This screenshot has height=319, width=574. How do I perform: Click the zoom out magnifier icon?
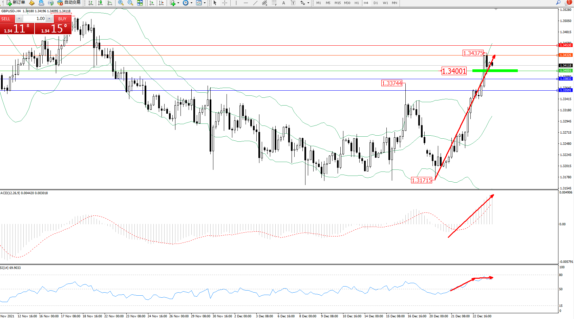(x=130, y=3)
